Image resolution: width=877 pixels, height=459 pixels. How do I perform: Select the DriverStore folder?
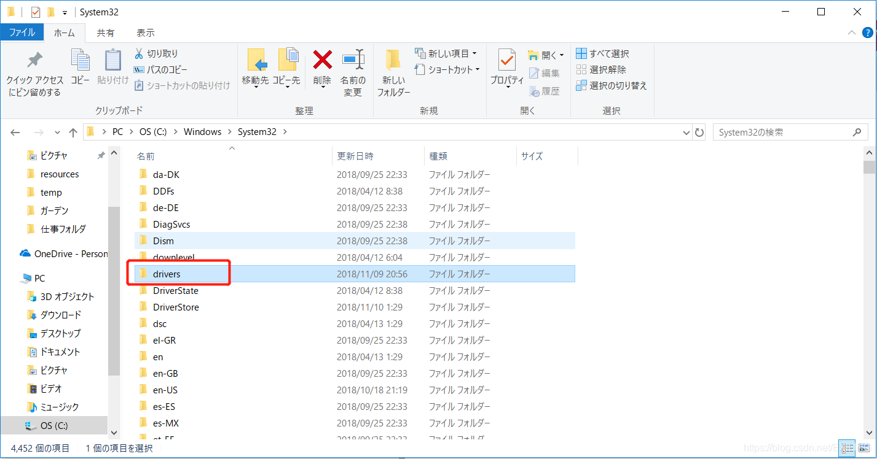click(354, 307)
